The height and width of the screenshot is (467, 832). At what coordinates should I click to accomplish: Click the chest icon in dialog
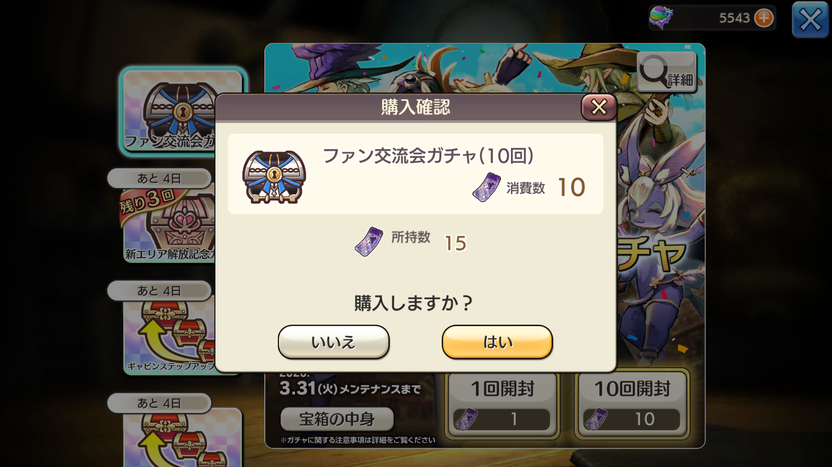[274, 177]
